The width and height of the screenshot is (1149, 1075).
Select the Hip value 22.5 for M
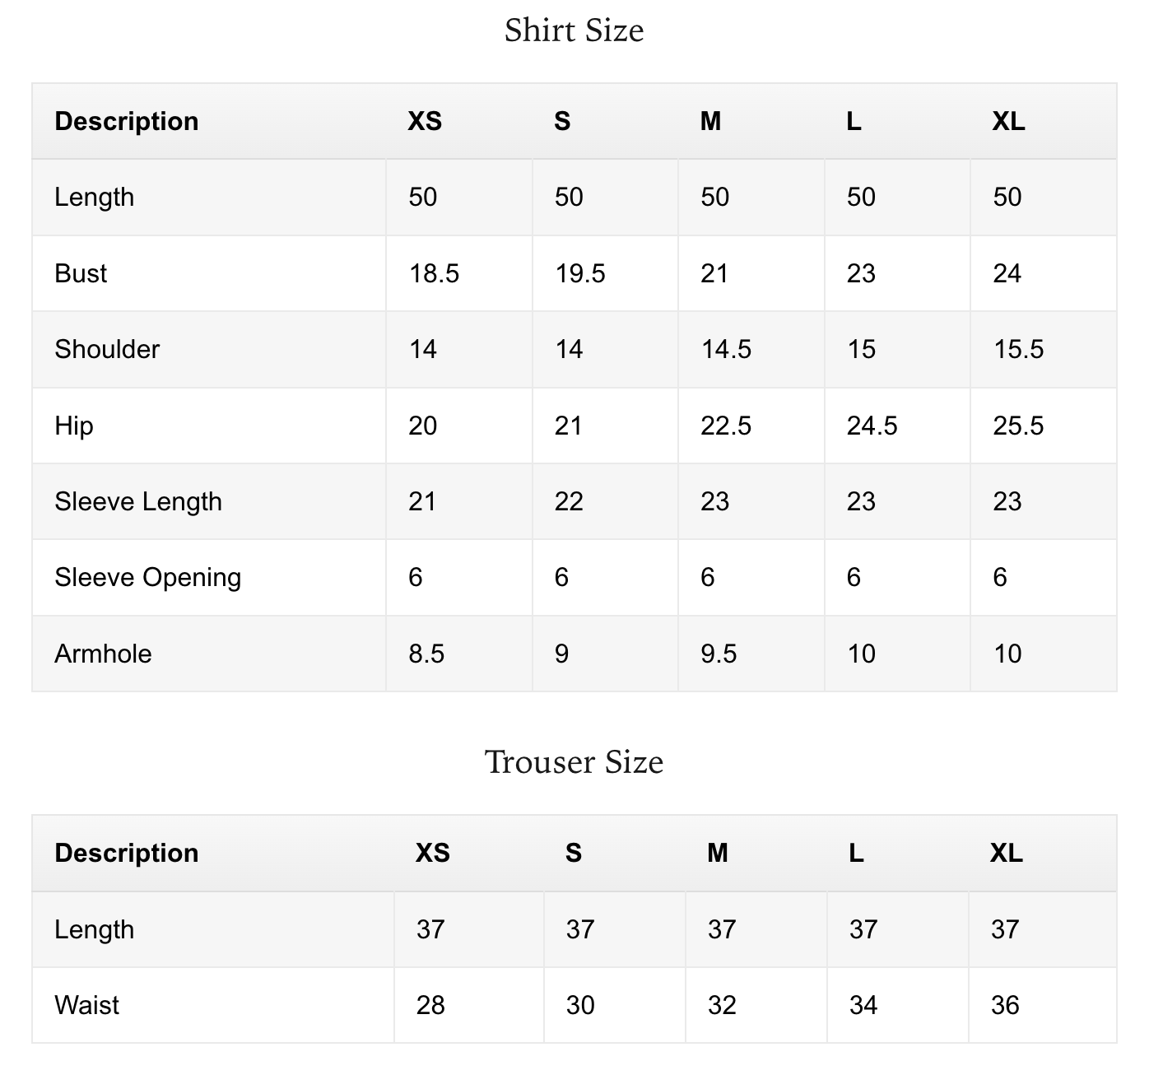(x=726, y=426)
